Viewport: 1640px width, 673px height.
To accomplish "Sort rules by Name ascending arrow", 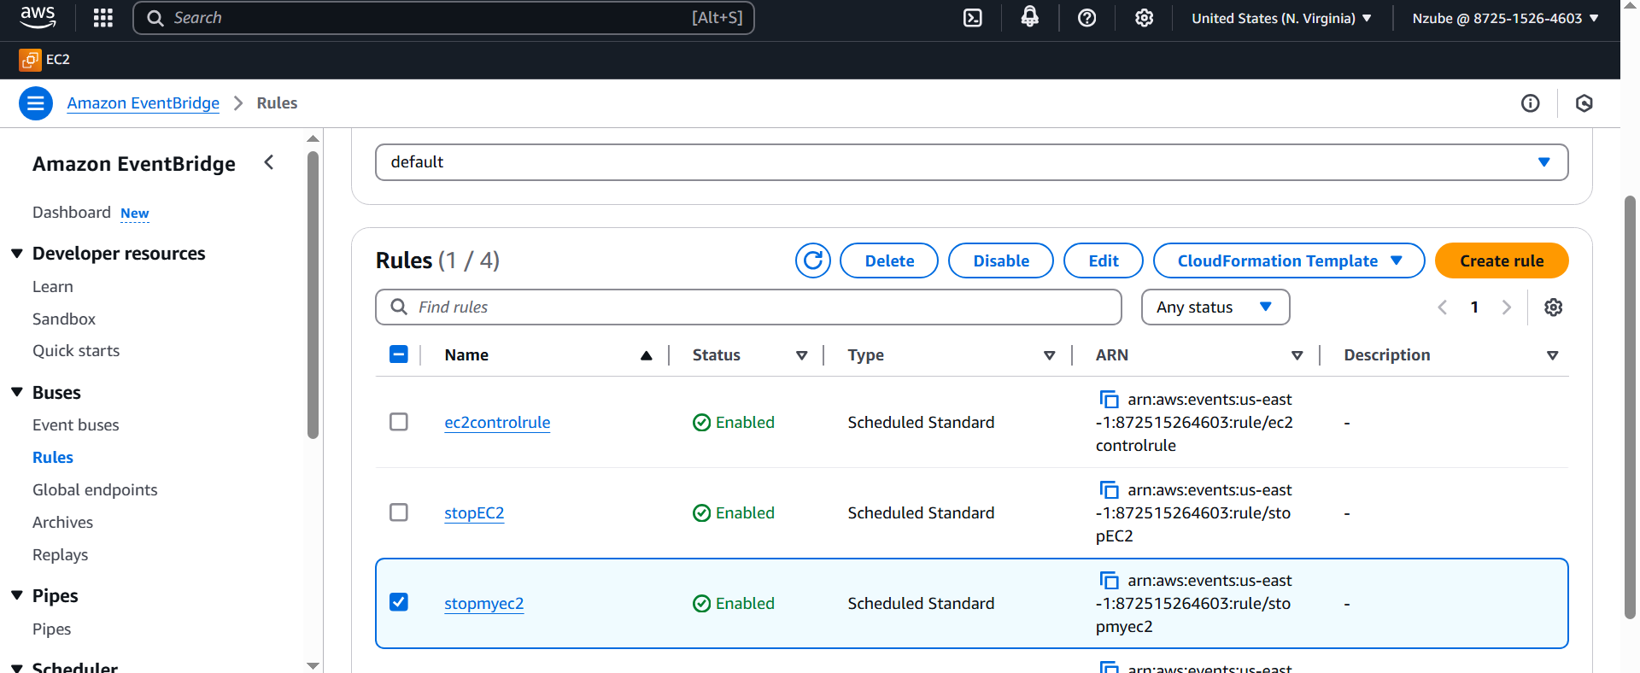I will tap(647, 355).
